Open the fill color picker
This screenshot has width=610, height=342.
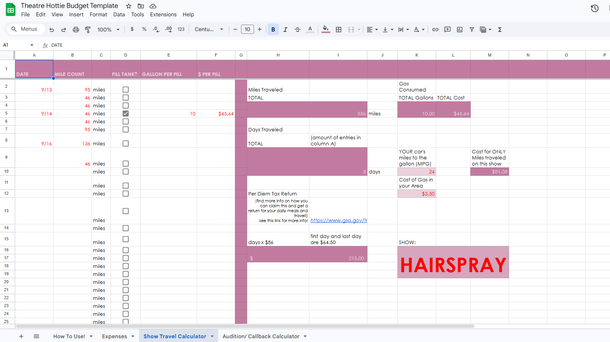coord(326,29)
